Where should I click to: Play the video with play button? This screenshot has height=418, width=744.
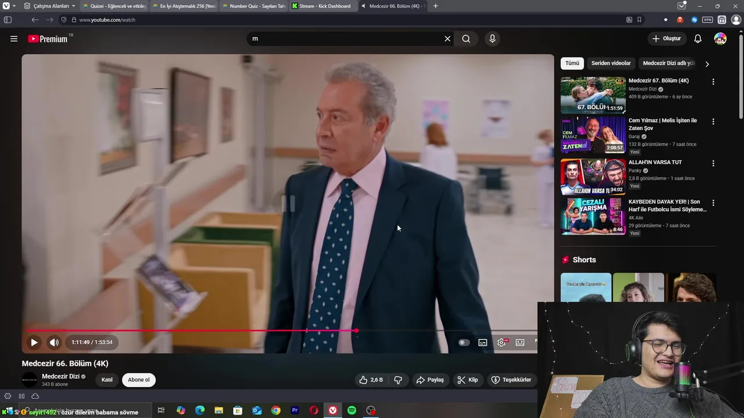(34, 343)
